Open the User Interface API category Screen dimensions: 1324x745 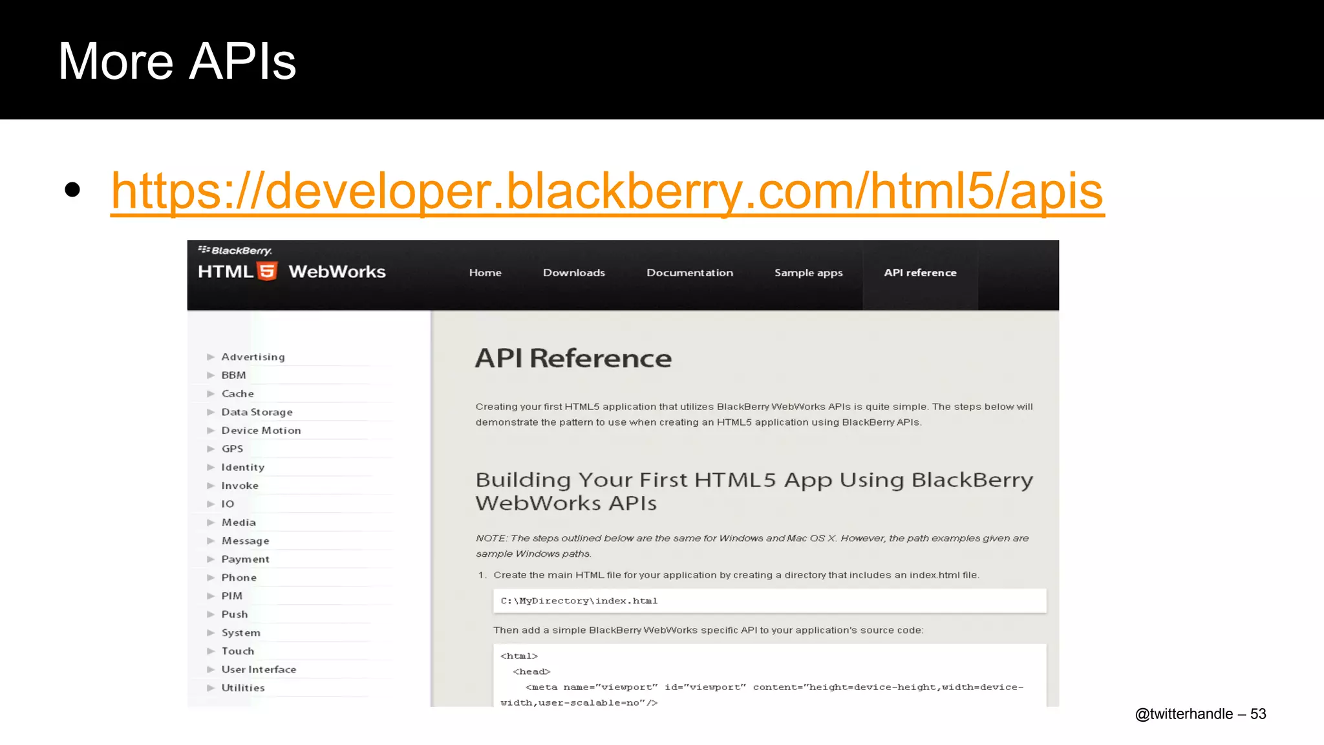[x=259, y=670]
